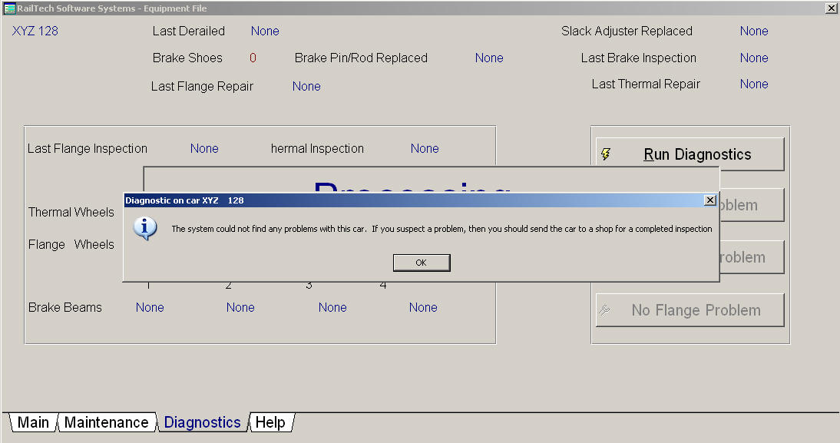Click the Brake Beams label
840x443 pixels.
tap(64, 307)
